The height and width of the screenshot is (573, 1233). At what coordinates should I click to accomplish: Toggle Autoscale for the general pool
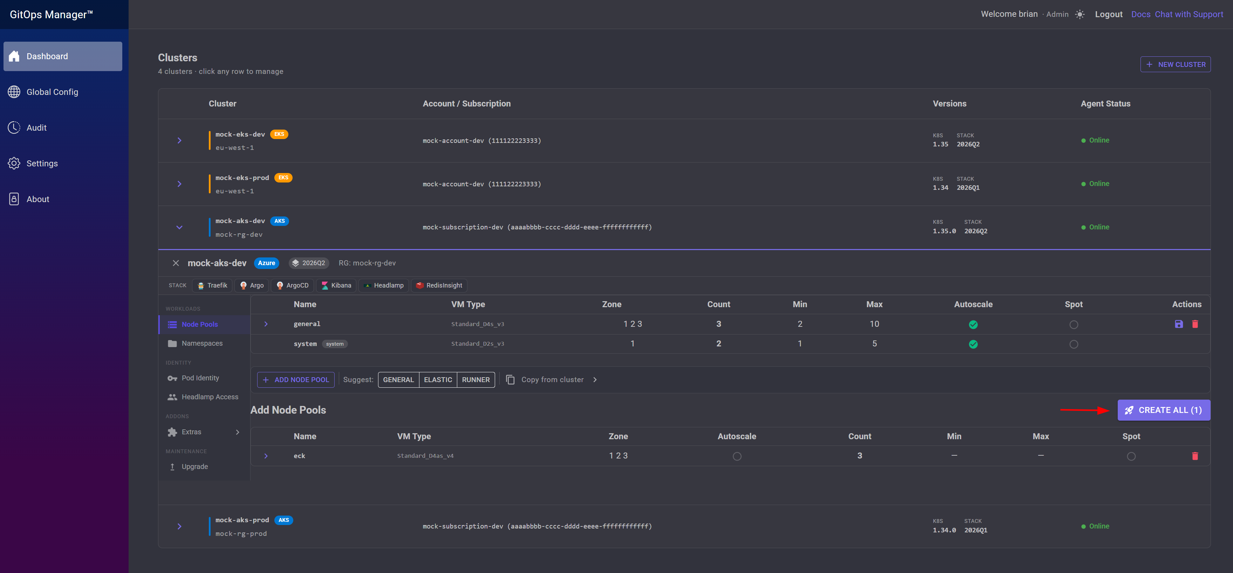point(973,325)
